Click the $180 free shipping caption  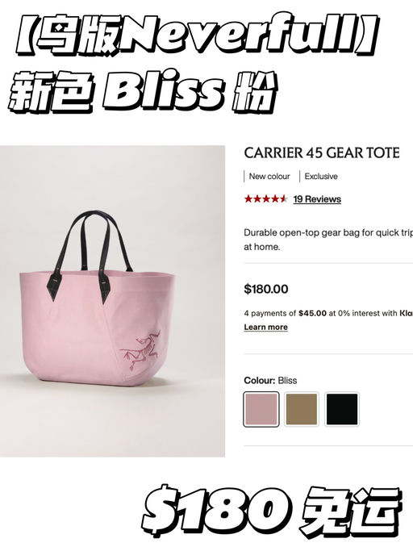pyautogui.click(x=271, y=511)
